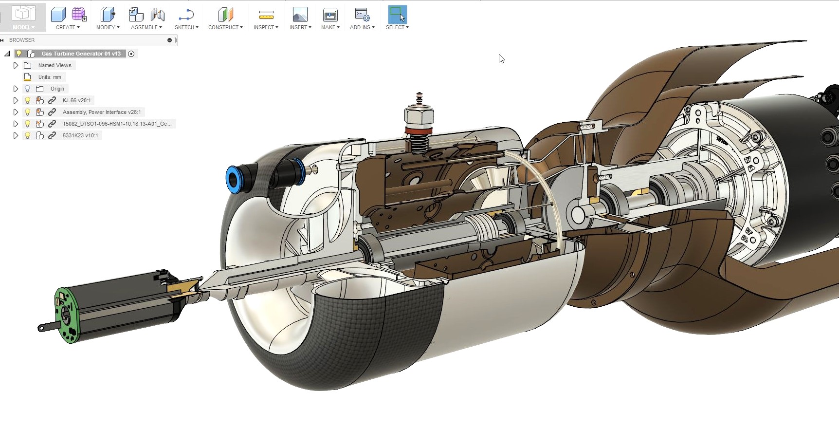Select the Joint tool icon
The height and width of the screenshot is (447, 839).
(x=157, y=15)
